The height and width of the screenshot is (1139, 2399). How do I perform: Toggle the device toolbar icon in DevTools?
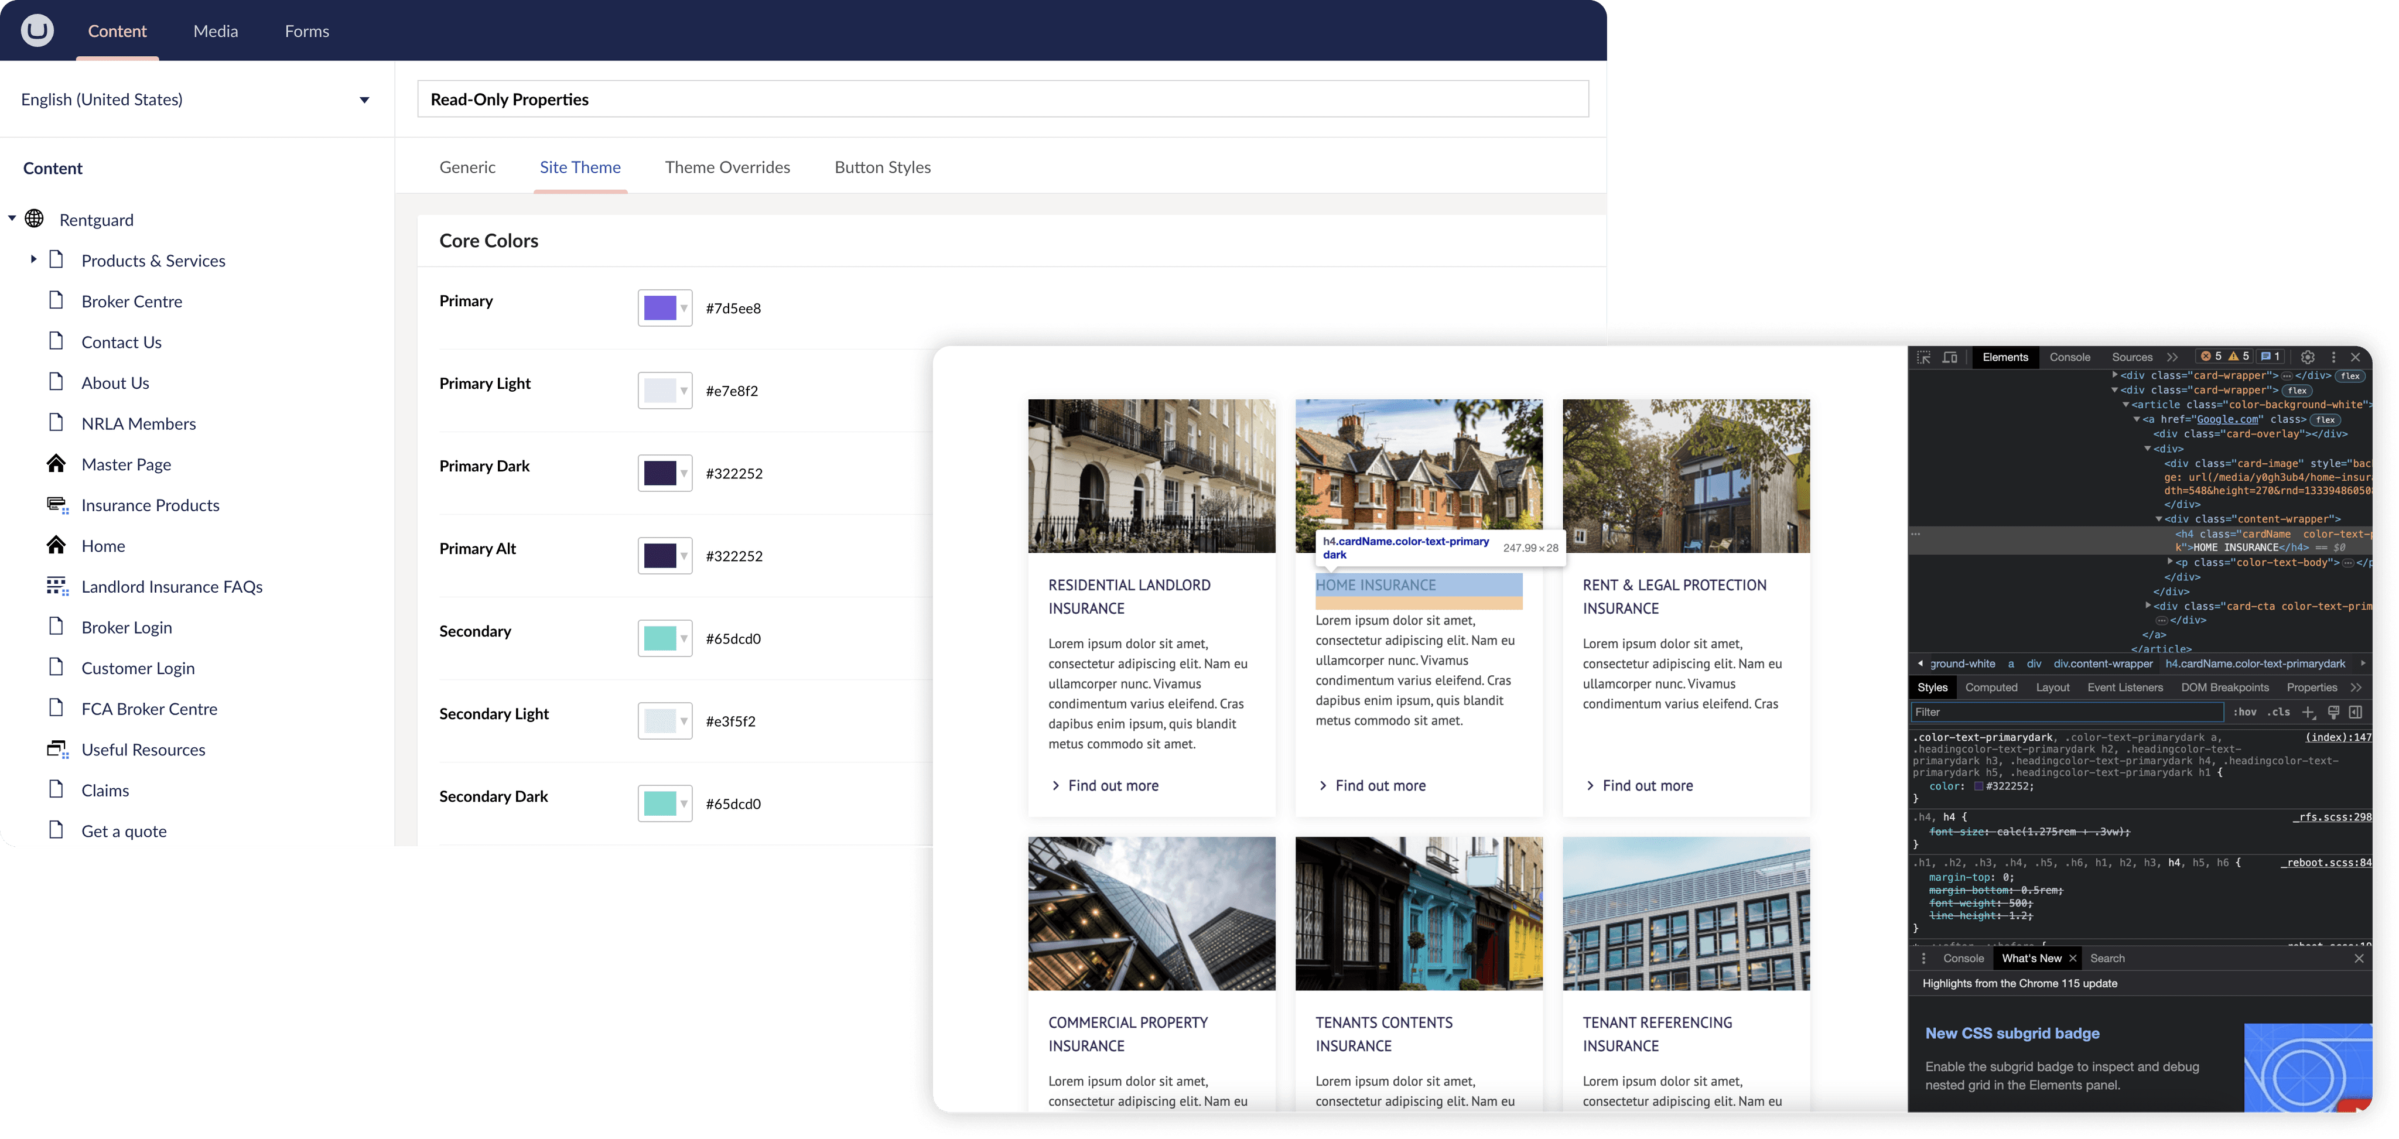tap(1949, 357)
